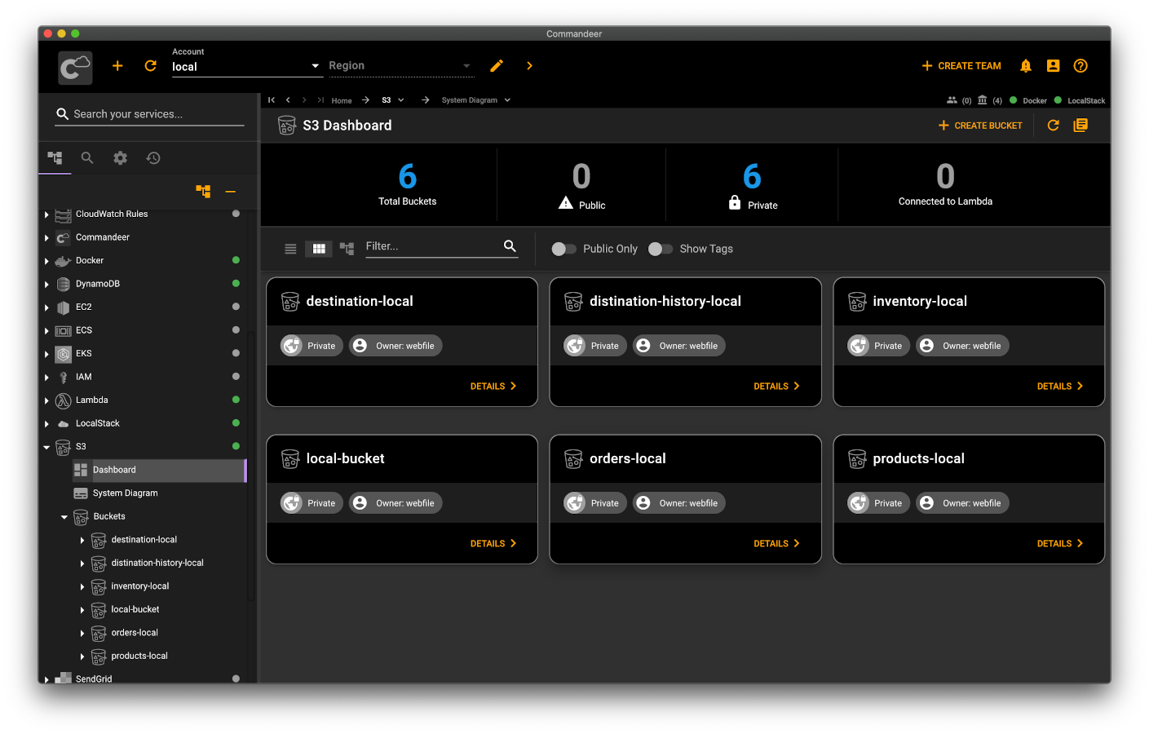Open the help question mark icon
The height and width of the screenshot is (734, 1149).
(x=1081, y=66)
